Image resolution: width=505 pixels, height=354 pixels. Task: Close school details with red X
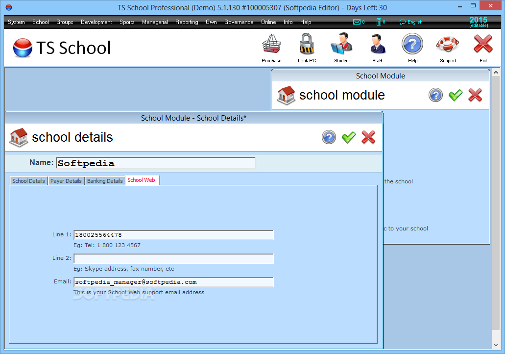368,137
